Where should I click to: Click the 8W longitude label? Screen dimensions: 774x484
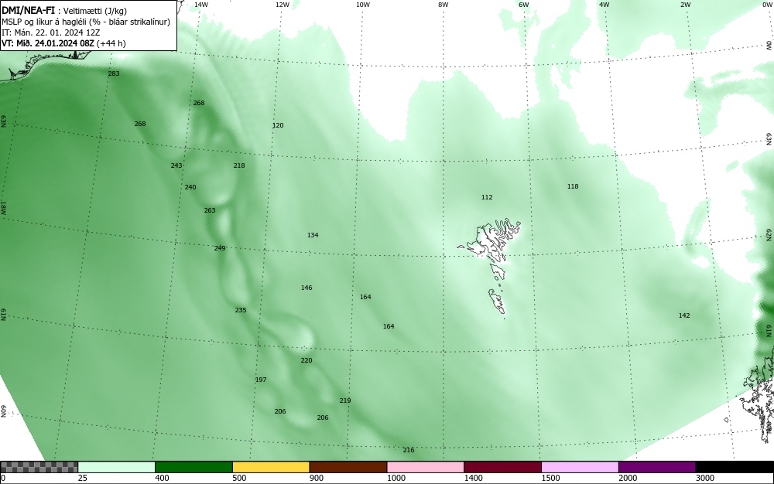coord(444,5)
